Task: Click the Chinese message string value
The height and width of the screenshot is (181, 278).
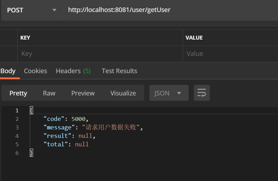Action: coord(111,127)
